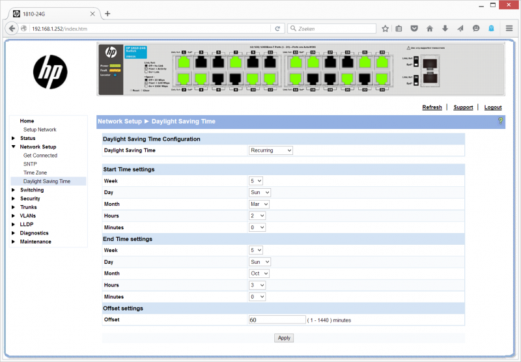The image size is (521, 362).
Task: Open the Daylight Saving Time mode dropdown
Action: [x=271, y=150]
